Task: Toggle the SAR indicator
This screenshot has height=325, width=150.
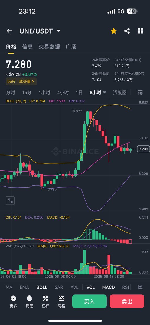Action: coord(59,287)
